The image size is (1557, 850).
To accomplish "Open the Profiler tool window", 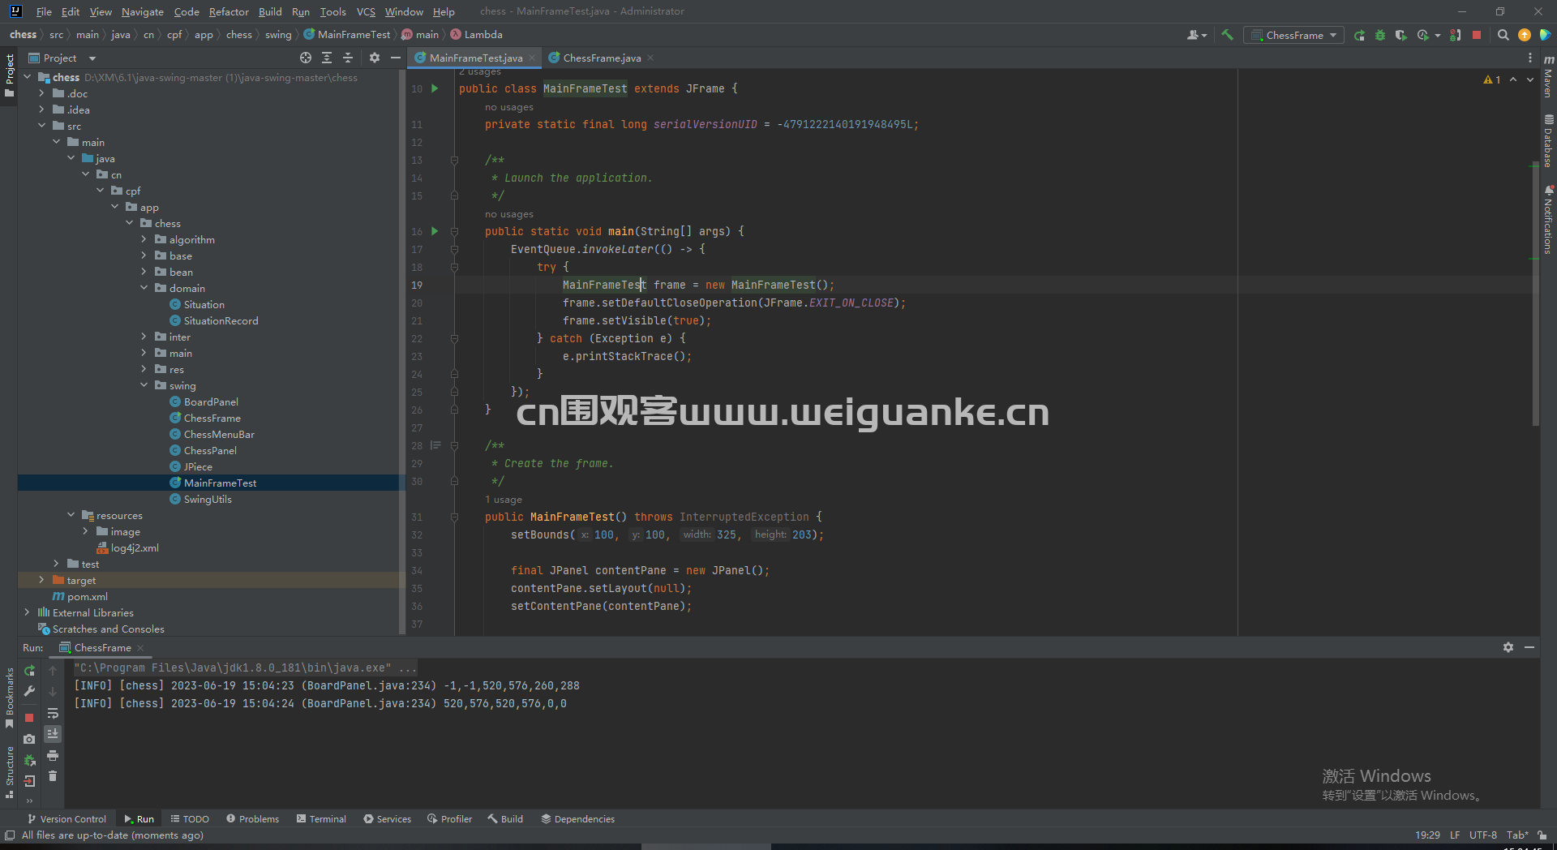I will (x=449, y=819).
